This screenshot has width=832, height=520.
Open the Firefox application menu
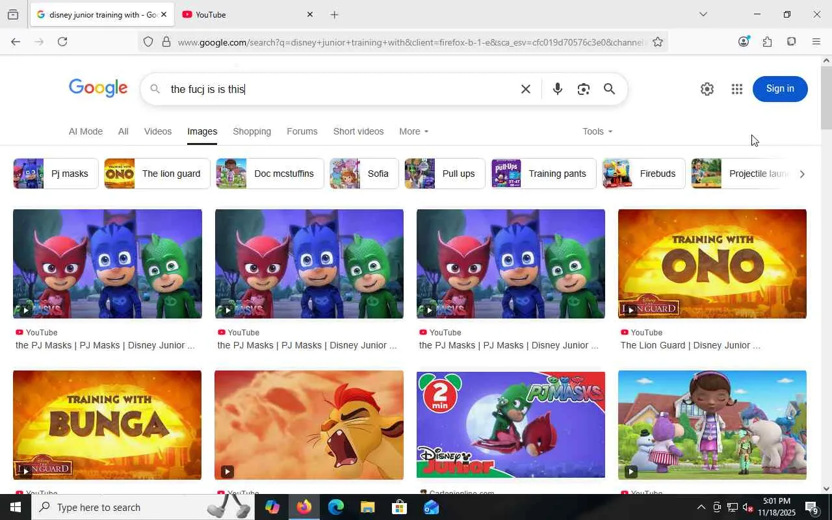816,42
